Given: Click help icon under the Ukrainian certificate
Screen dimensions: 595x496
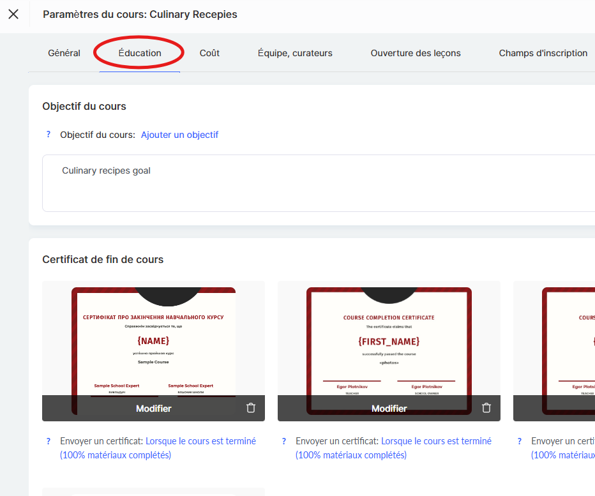Looking at the screenshot, I should tap(48, 441).
